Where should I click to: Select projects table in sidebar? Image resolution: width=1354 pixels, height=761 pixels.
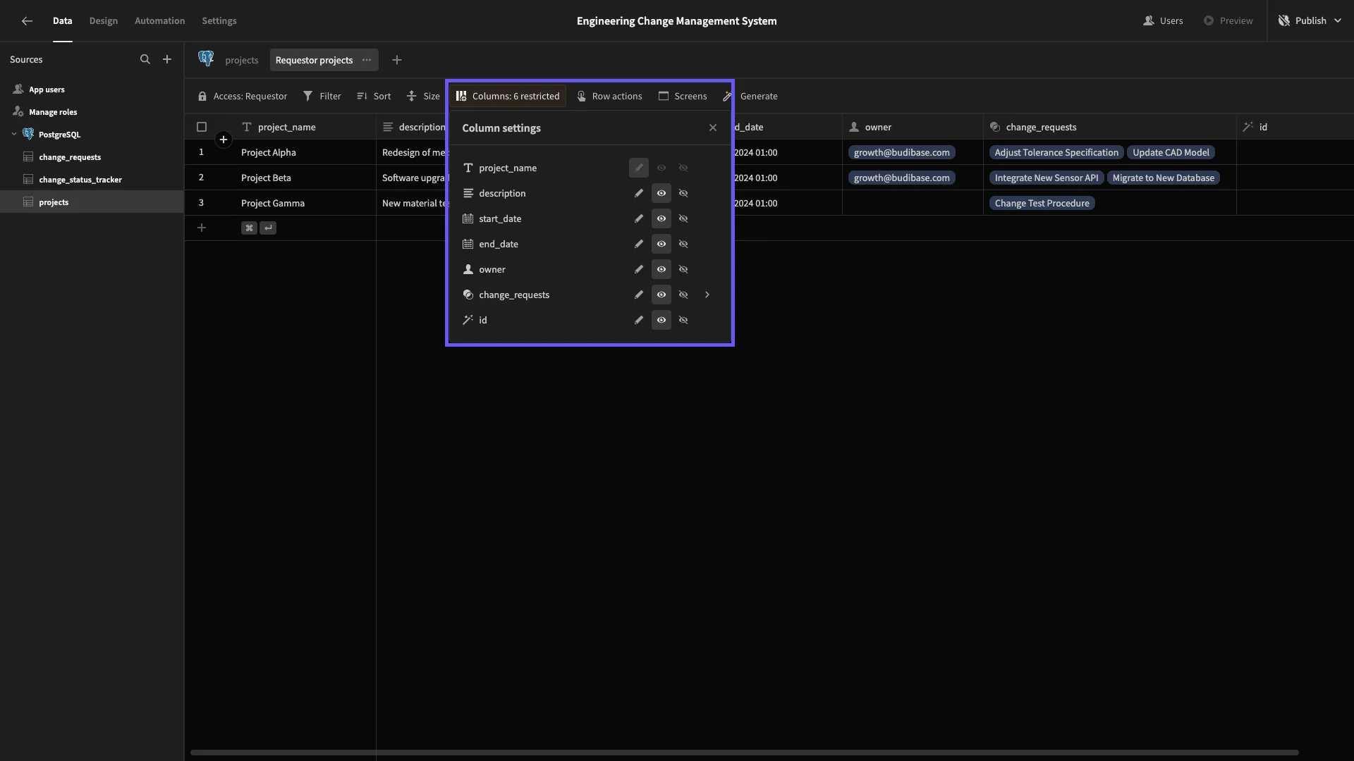(92, 202)
